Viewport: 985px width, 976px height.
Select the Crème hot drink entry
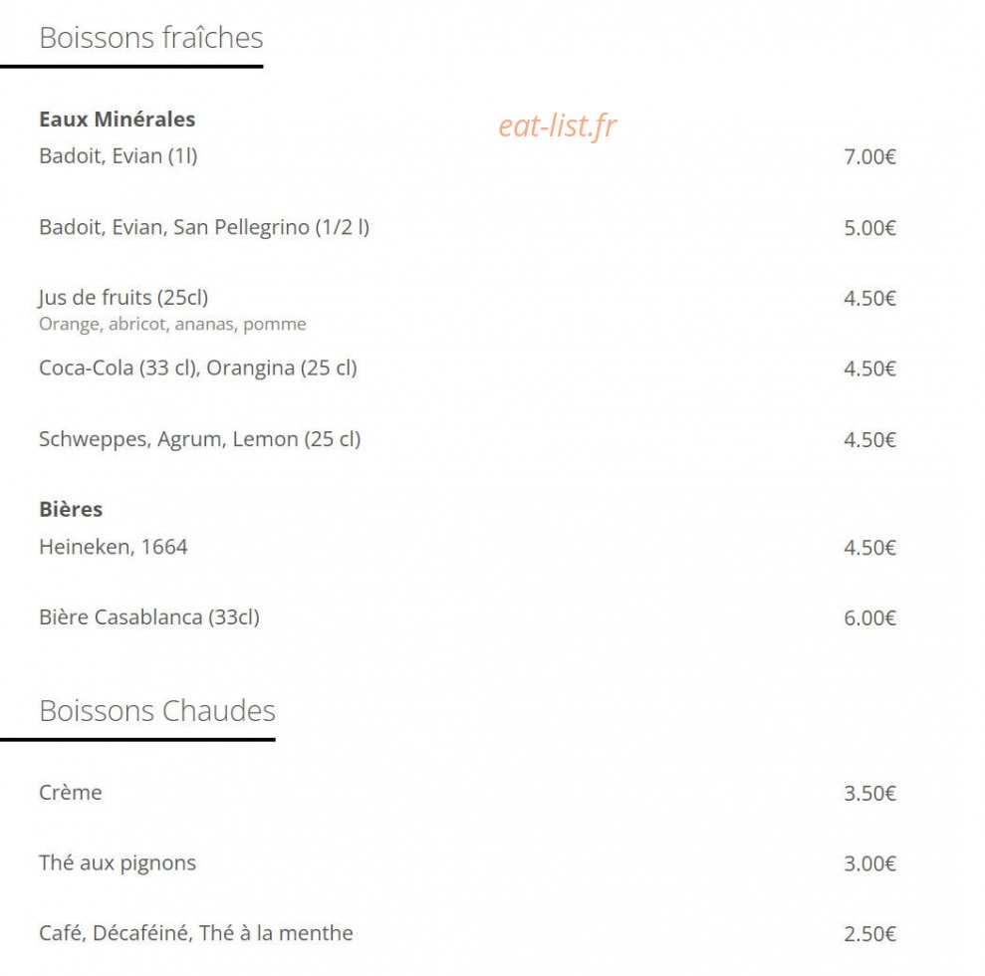pyautogui.click(x=71, y=793)
